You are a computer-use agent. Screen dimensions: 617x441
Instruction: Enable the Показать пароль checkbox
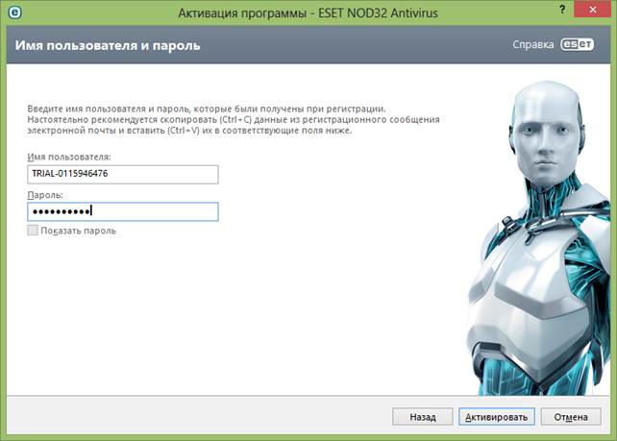pos(33,231)
